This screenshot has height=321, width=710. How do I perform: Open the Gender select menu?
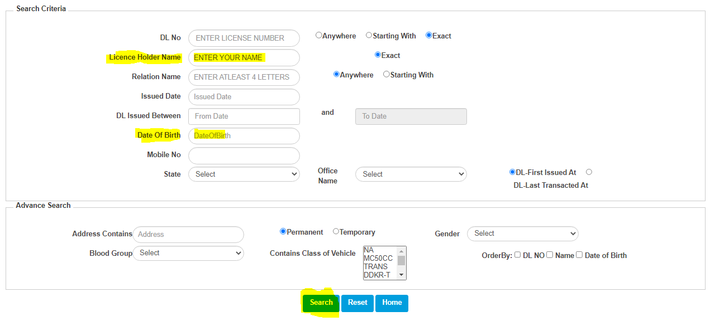[x=523, y=234]
